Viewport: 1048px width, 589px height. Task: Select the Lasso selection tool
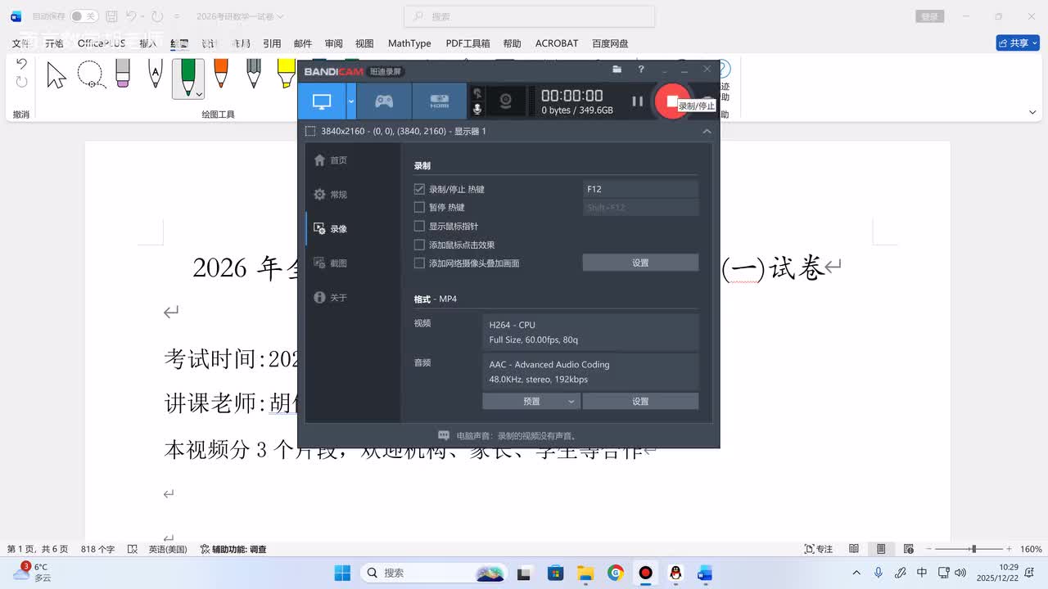tap(90, 75)
